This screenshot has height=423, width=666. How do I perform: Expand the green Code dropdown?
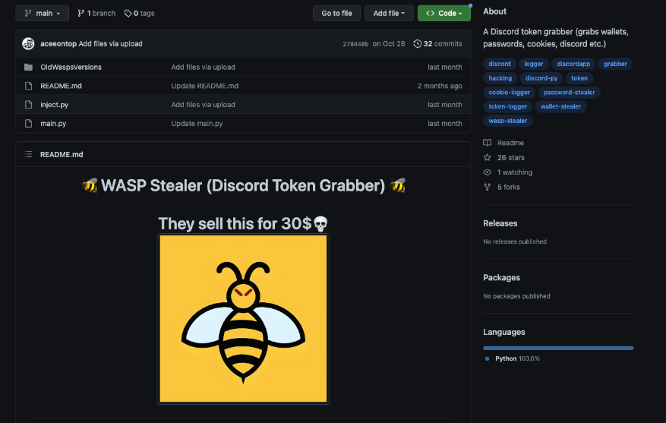pos(443,13)
